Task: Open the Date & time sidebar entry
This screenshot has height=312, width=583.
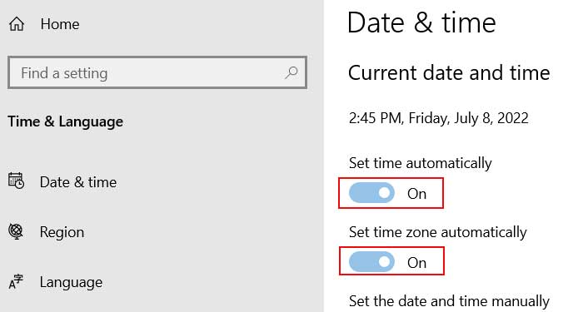Action: click(x=78, y=182)
